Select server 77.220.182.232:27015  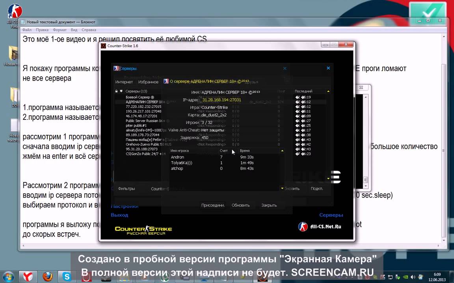click(143, 107)
